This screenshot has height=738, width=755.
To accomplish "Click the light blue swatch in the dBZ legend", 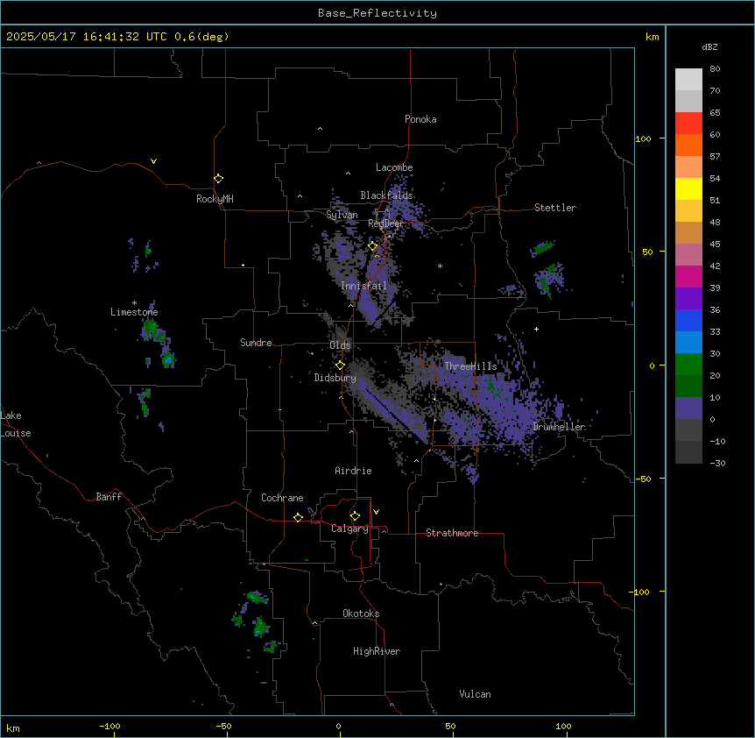I will click(x=688, y=342).
